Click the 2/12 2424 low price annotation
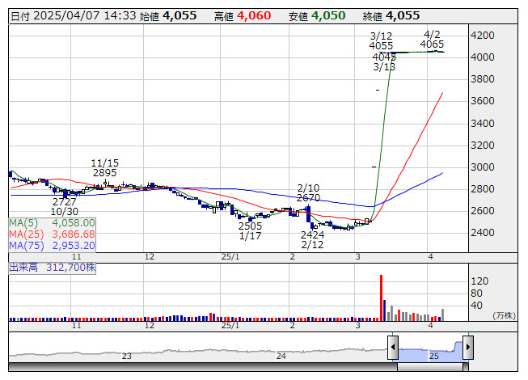Viewport: 528px width, 380px height. [313, 240]
